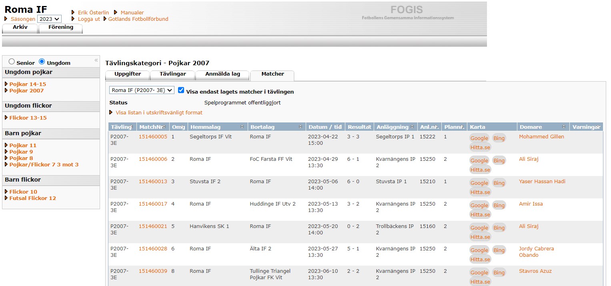Sort table by Hemmalag column arrows
The height and width of the screenshot is (286, 611).
coord(242,127)
